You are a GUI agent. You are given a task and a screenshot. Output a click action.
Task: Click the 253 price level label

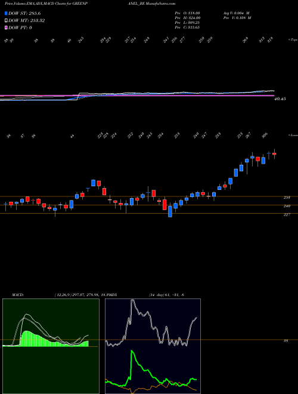287,198
